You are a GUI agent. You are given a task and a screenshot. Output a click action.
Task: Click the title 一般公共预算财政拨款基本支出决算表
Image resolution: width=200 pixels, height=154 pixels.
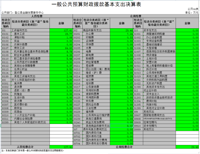click(96, 4)
